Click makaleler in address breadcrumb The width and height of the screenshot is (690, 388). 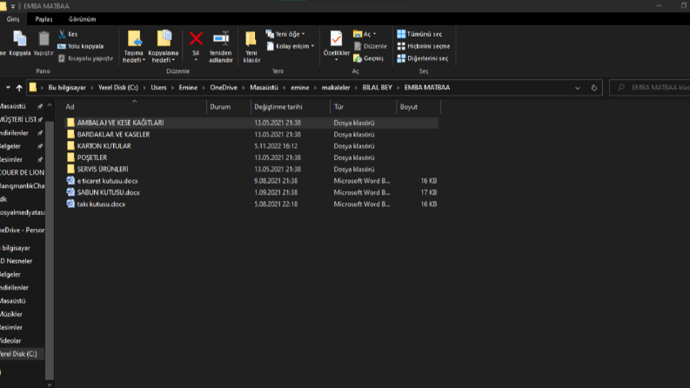coord(336,88)
